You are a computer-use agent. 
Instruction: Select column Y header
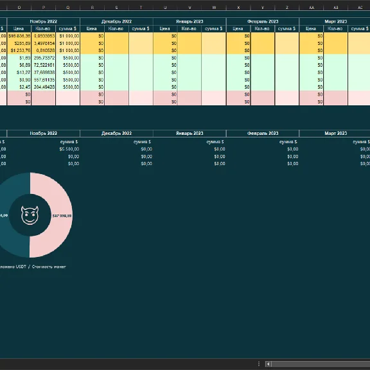pos(263,8)
